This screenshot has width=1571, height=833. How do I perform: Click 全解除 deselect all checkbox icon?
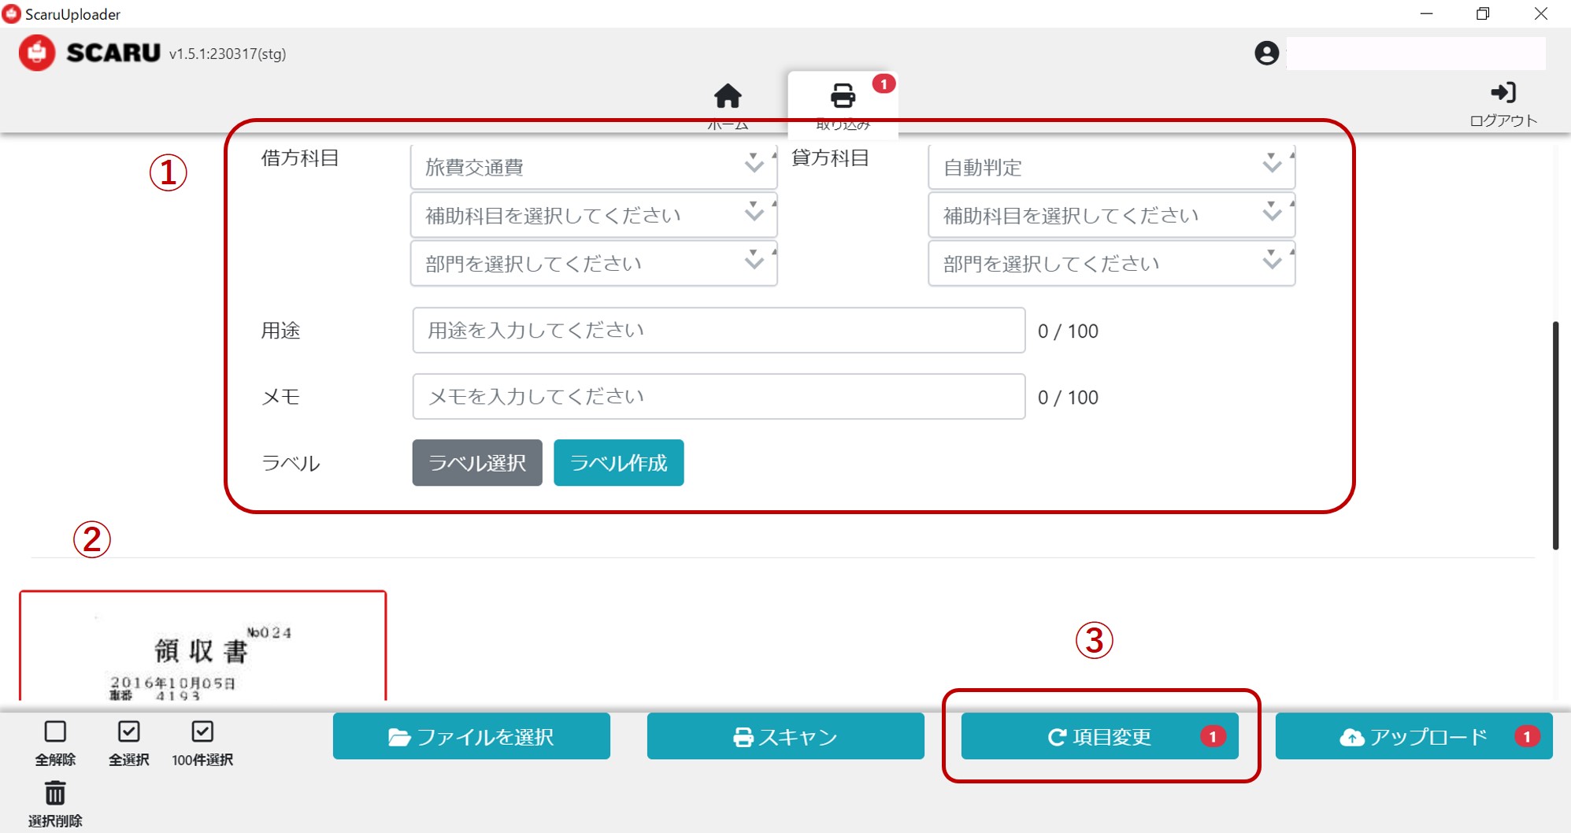pos(55,731)
